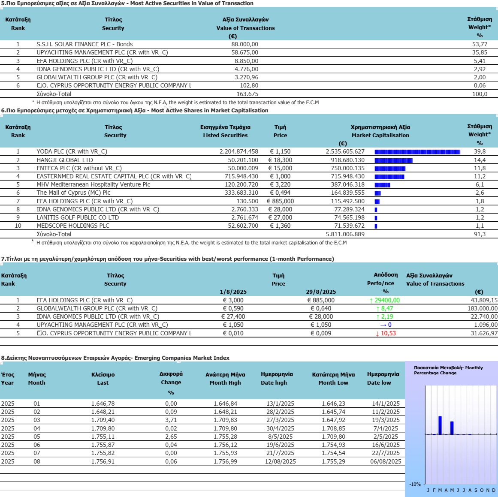Click LANITIS GOLF PUBLIC CO LTD row

249,217
